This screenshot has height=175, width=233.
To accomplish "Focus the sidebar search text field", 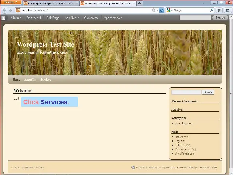I will click(187, 92).
